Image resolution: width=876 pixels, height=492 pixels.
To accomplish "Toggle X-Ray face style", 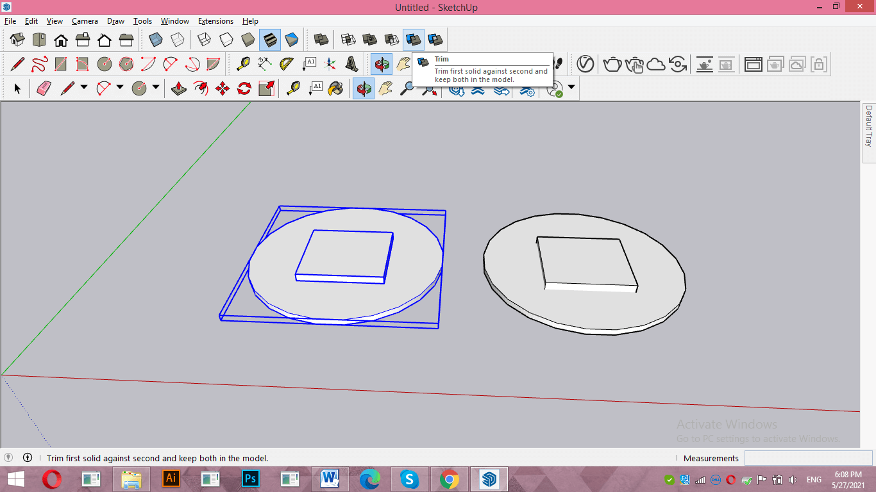I will tap(156, 40).
